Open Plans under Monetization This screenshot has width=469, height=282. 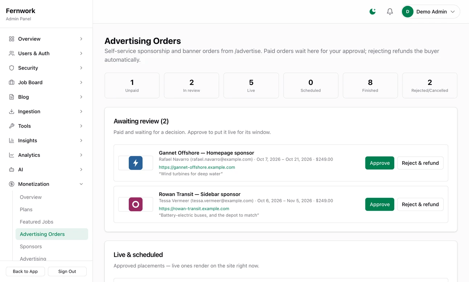pos(52,209)
